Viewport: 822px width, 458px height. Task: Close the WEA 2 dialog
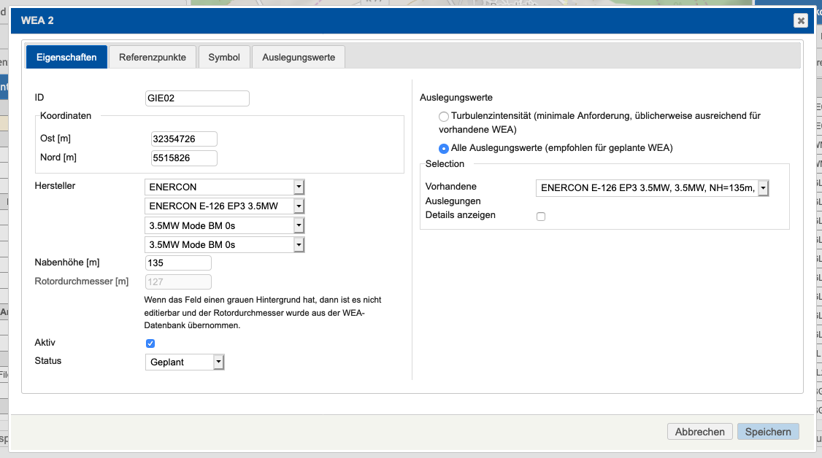point(801,20)
